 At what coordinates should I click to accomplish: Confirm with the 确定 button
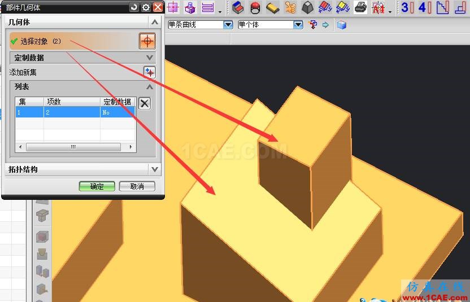point(97,186)
